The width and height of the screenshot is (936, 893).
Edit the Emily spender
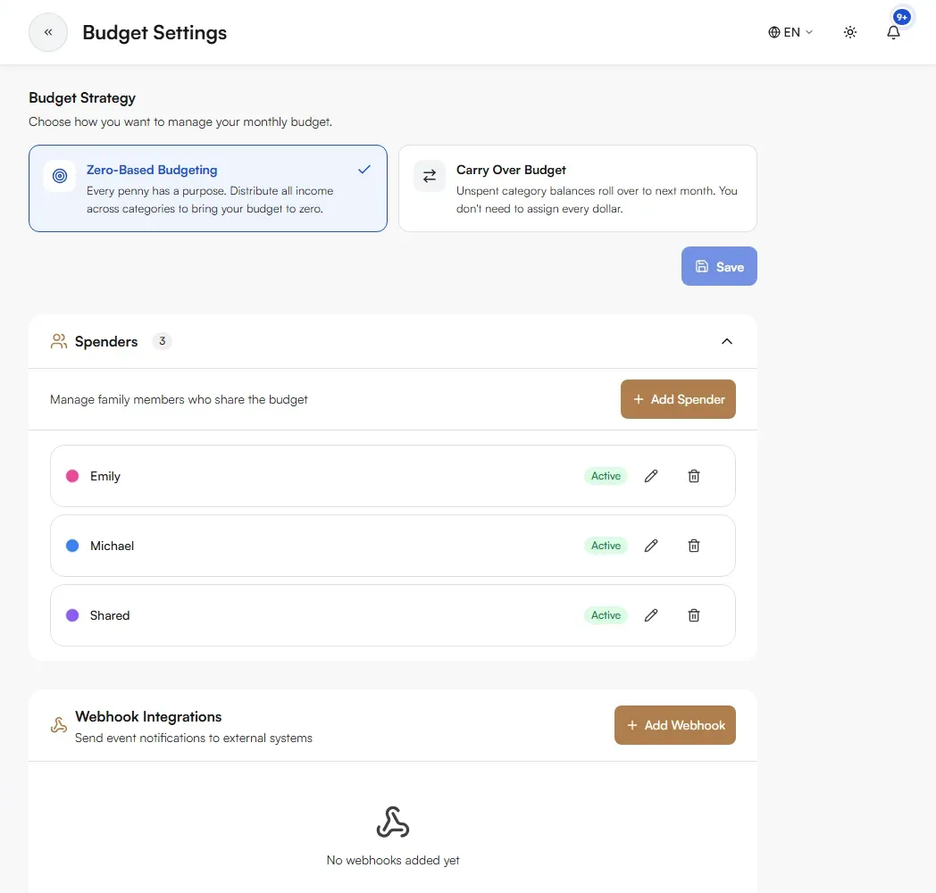[651, 476]
